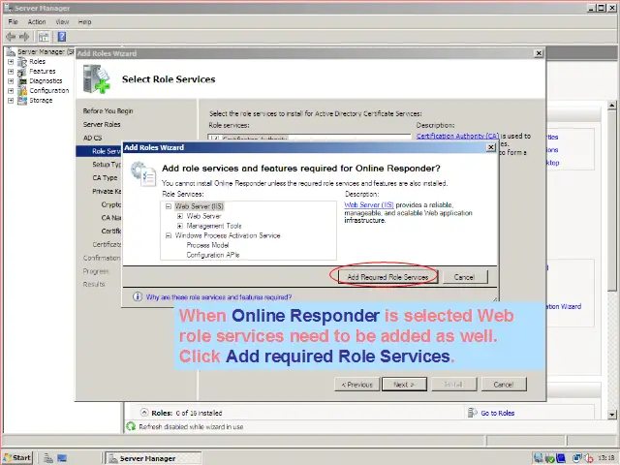Click the info icon beside the 'Why are these' link
The width and height of the screenshot is (620, 465).
pyautogui.click(x=138, y=296)
